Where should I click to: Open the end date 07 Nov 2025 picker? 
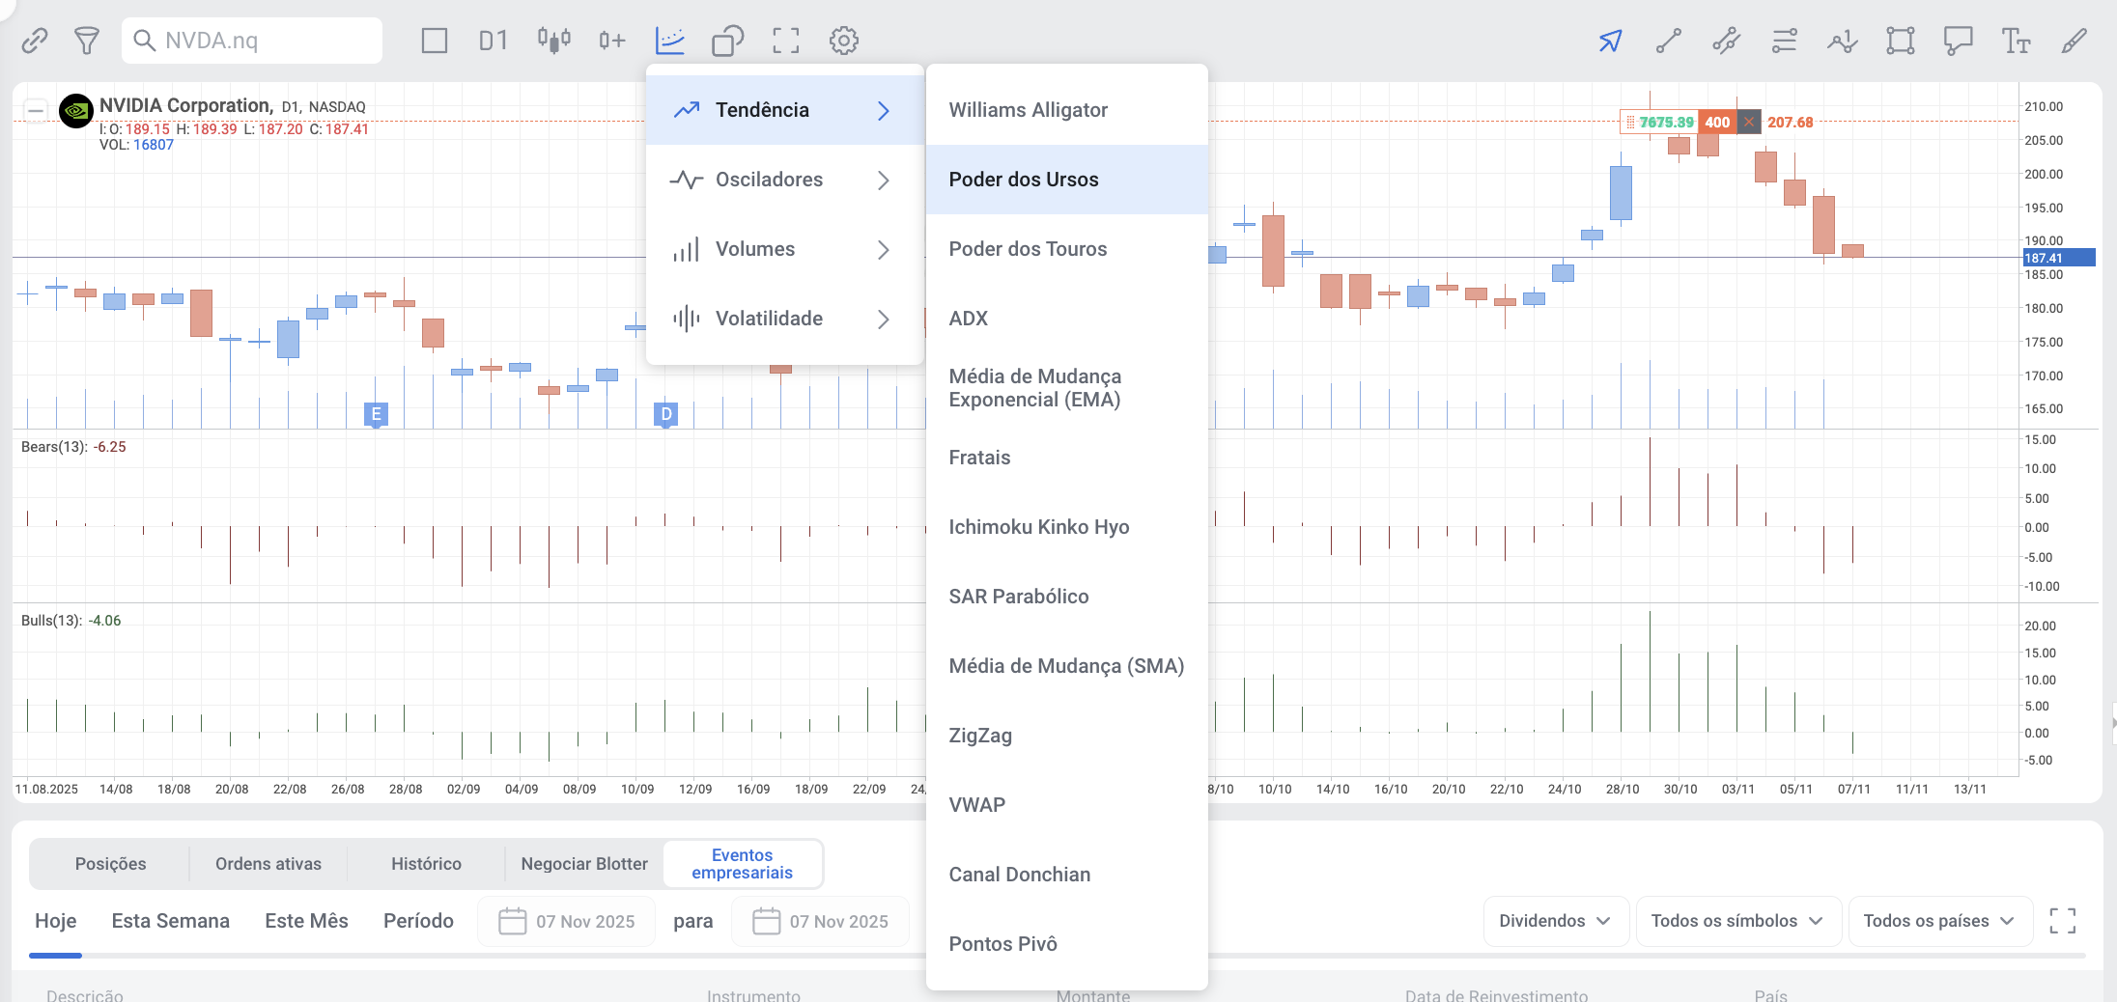click(820, 921)
